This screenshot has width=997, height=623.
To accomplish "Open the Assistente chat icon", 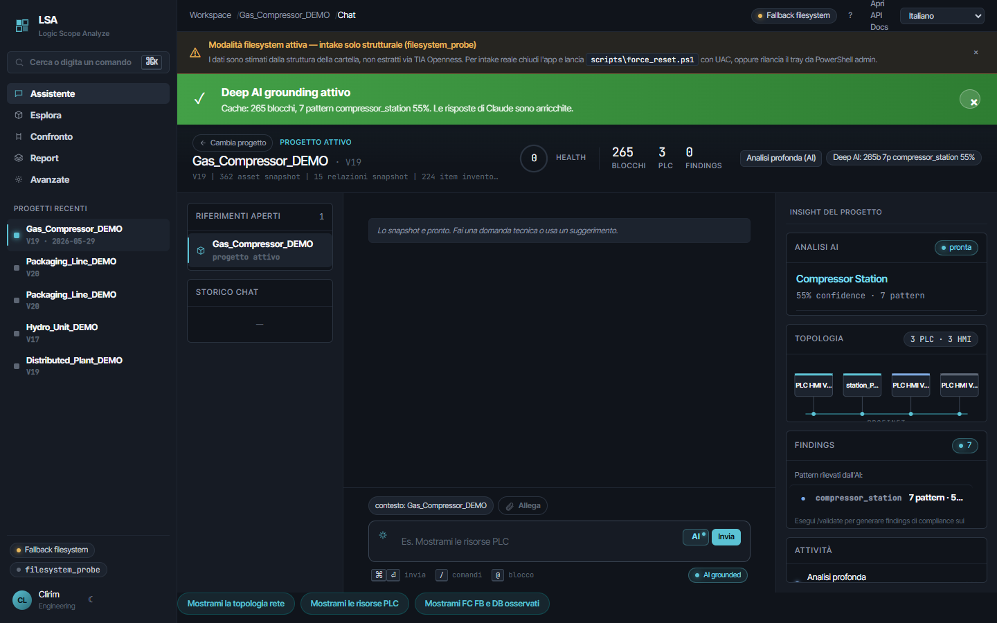I will [x=19, y=93].
